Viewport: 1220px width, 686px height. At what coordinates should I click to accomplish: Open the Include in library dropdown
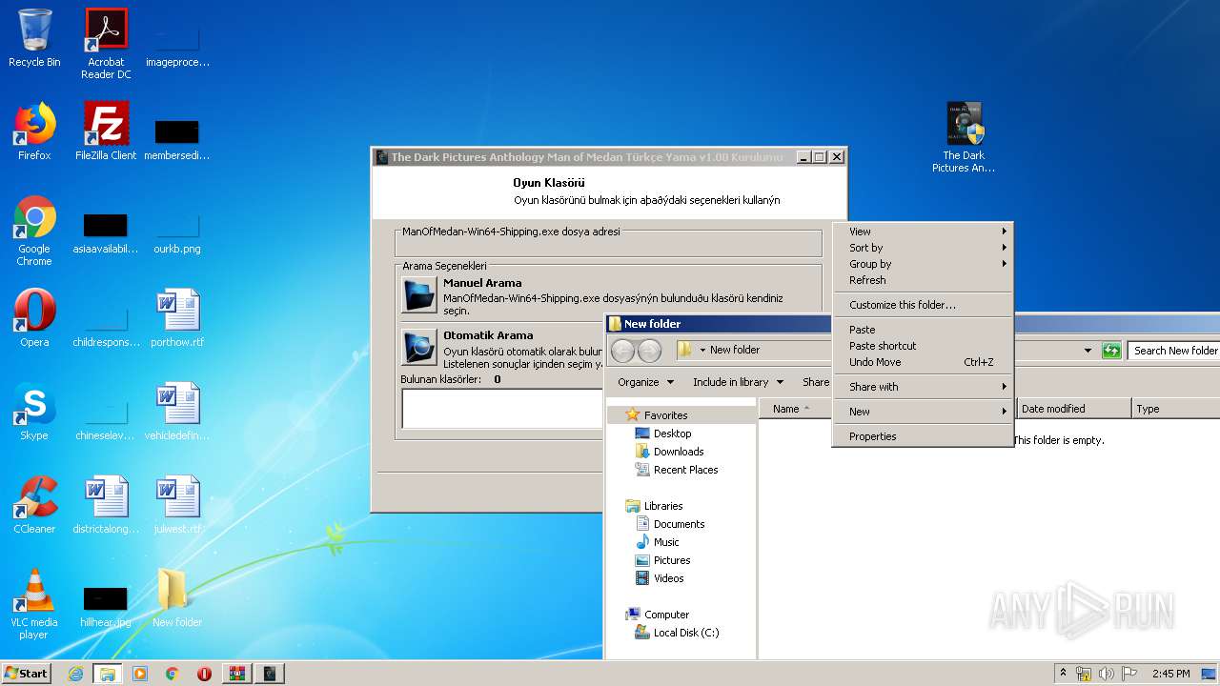(x=738, y=382)
